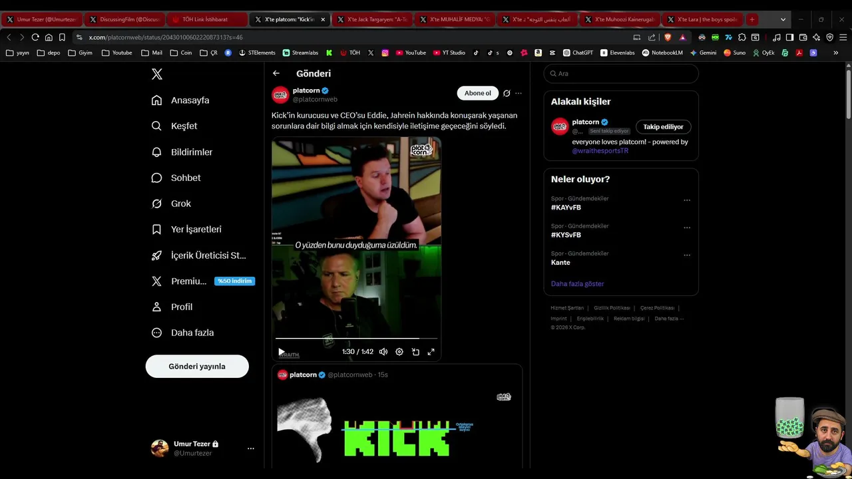Seek on the video progress bar
Viewport: 852px width, 479px height.
357,339
